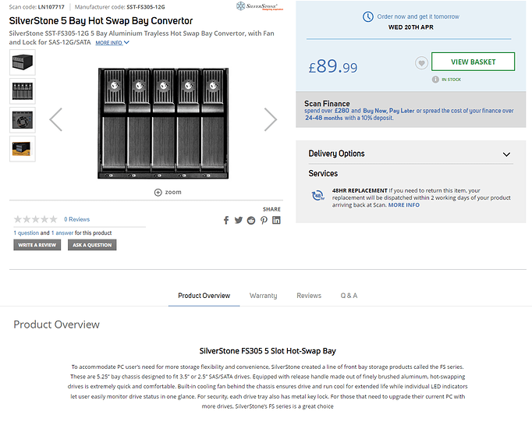The height and width of the screenshot is (429, 532).
Task: Expand MORE INFO under product description
Action: click(x=112, y=43)
